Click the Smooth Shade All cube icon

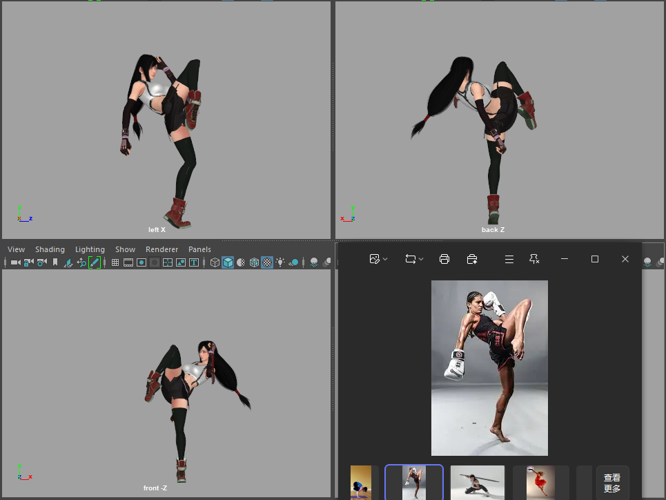coord(228,262)
